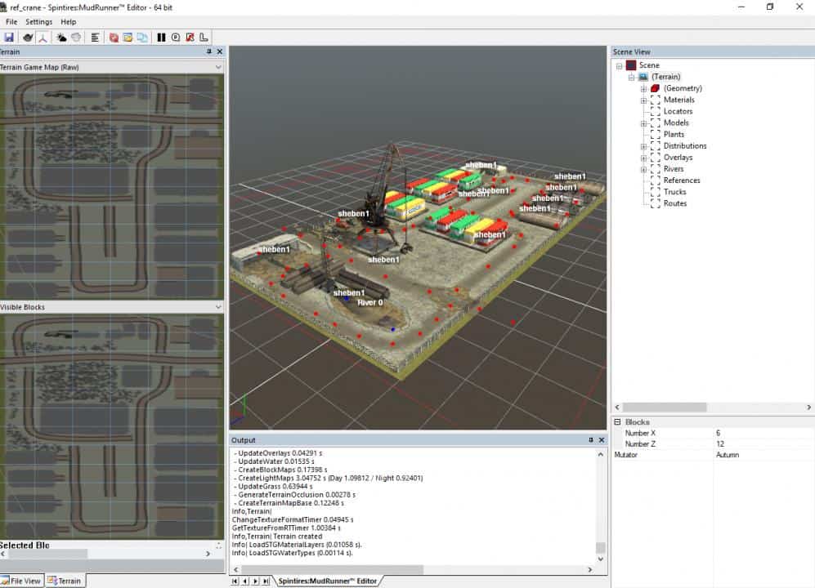Image resolution: width=815 pixels, height=588 pixels.
Task: Click the teapot icon in toolbar
Action: pos(28,38)
